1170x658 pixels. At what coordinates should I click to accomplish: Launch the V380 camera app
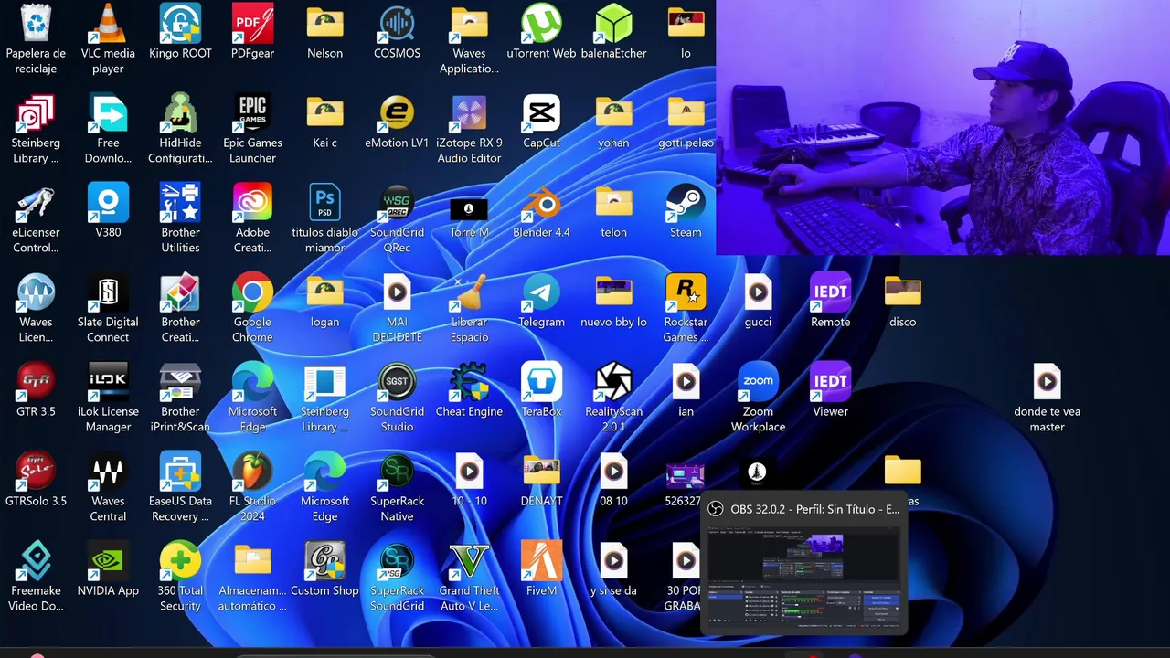click(108, 204)
